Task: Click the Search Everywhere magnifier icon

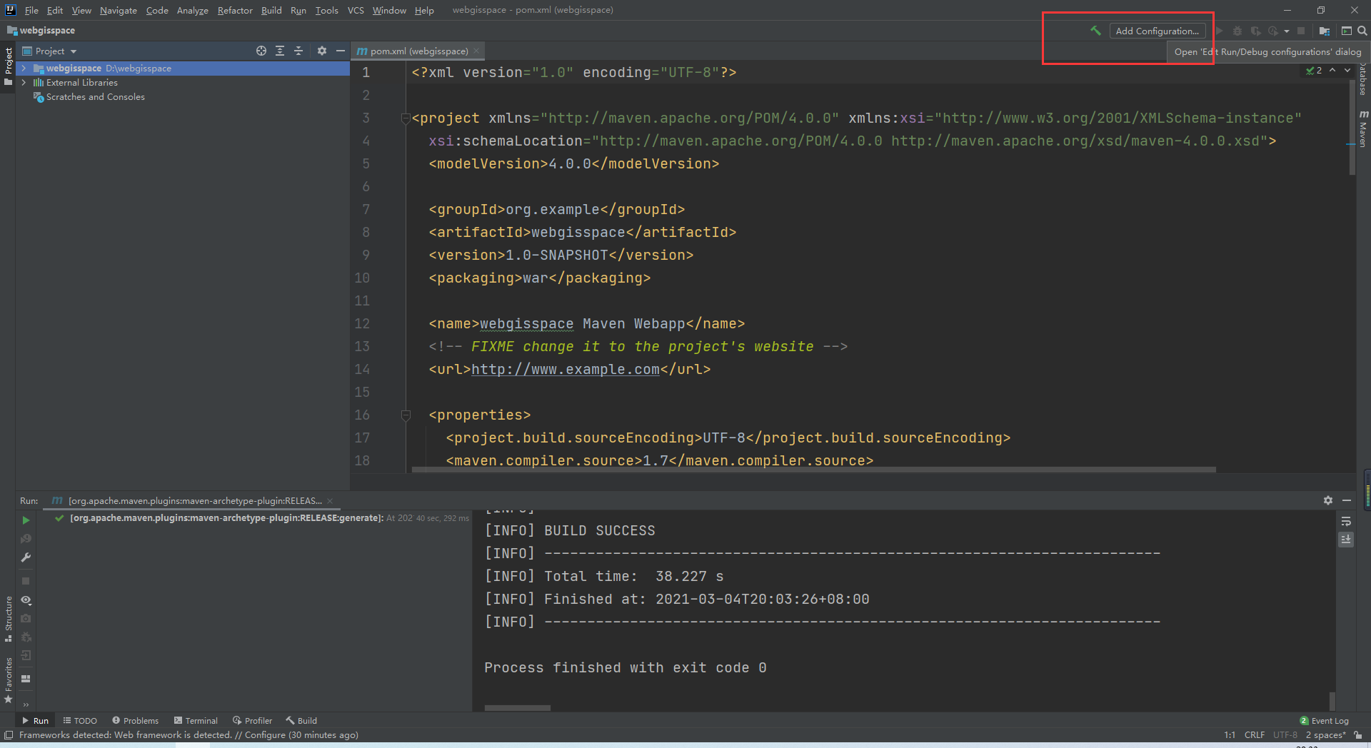Action: [1362, 31]
